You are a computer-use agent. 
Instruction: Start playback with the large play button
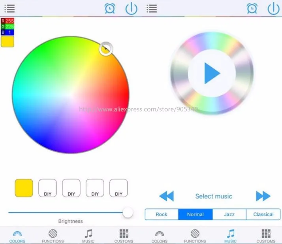click(212, 73)
